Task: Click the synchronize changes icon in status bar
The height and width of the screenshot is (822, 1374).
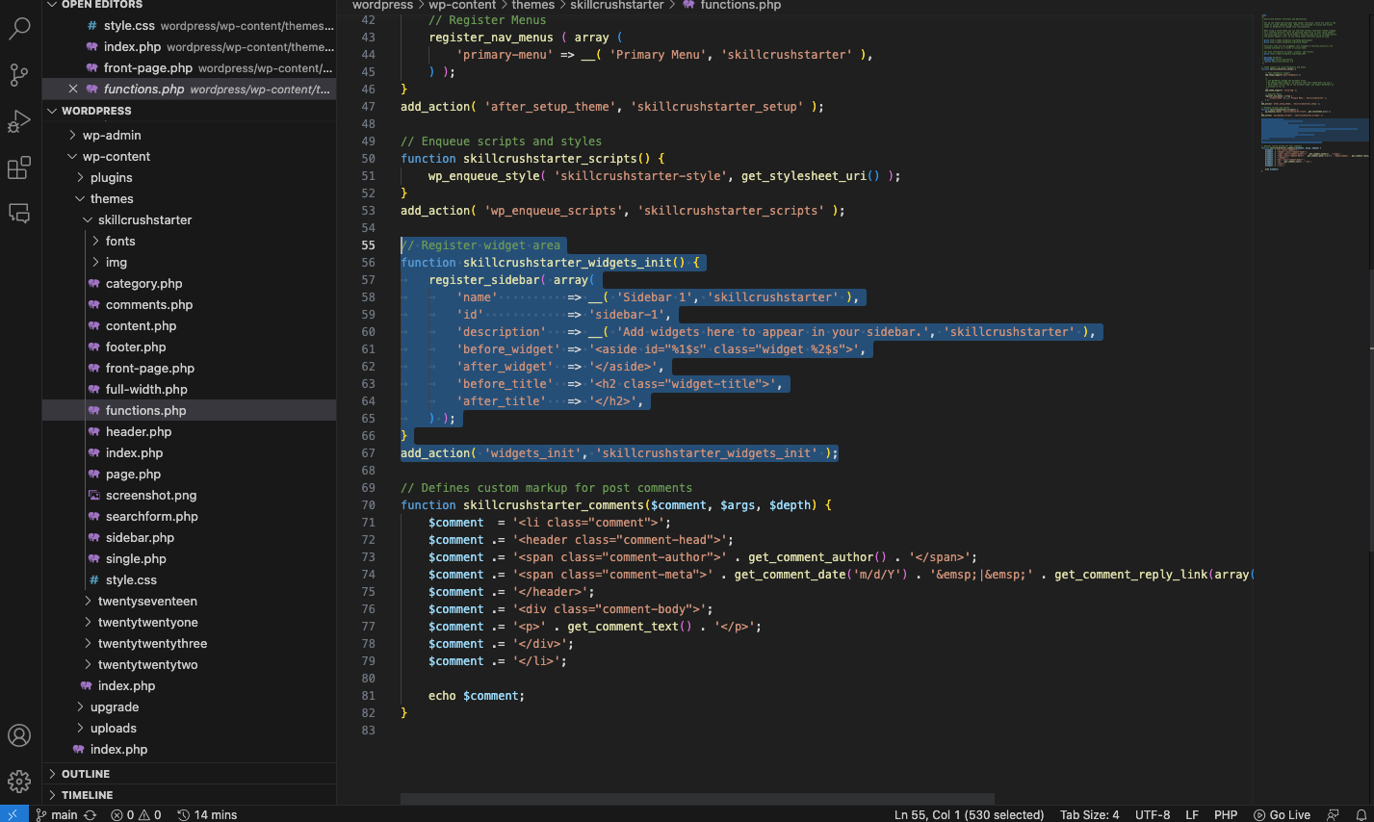Action: click(91, 814)
